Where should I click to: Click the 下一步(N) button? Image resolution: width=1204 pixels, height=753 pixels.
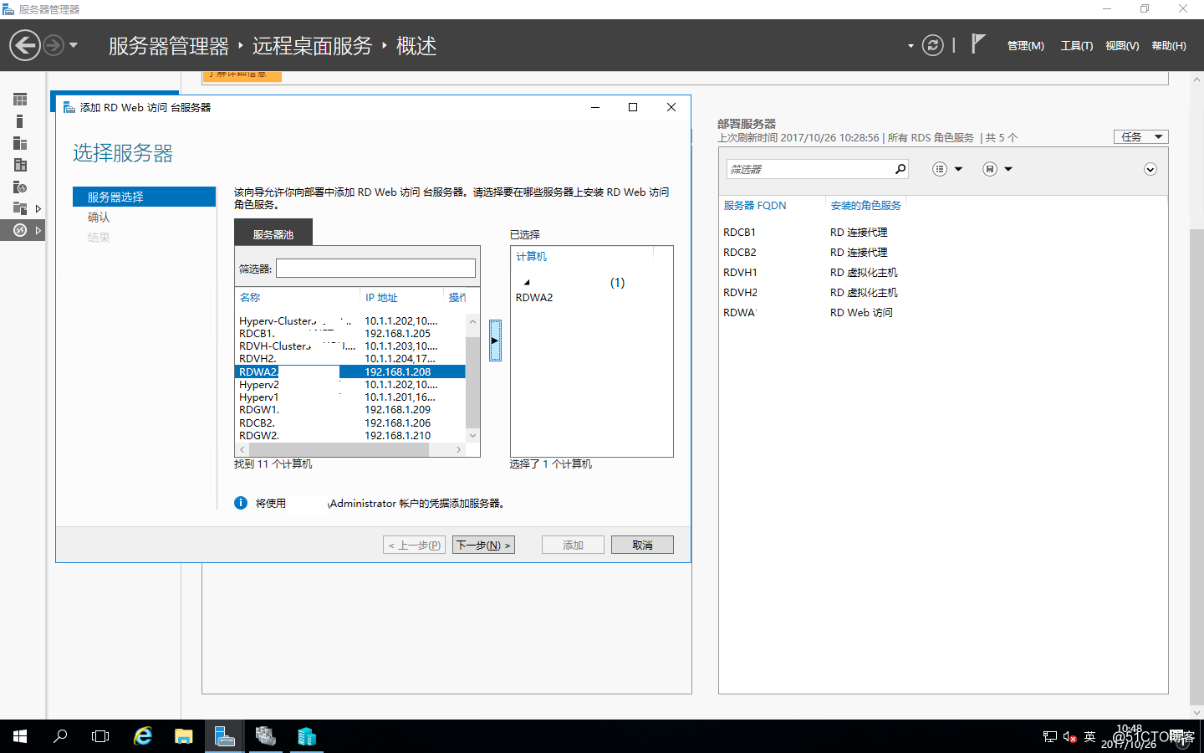483,545
